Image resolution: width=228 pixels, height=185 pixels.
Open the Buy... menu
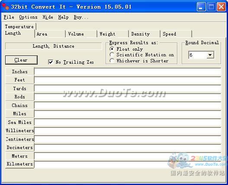tap(81, 17)
